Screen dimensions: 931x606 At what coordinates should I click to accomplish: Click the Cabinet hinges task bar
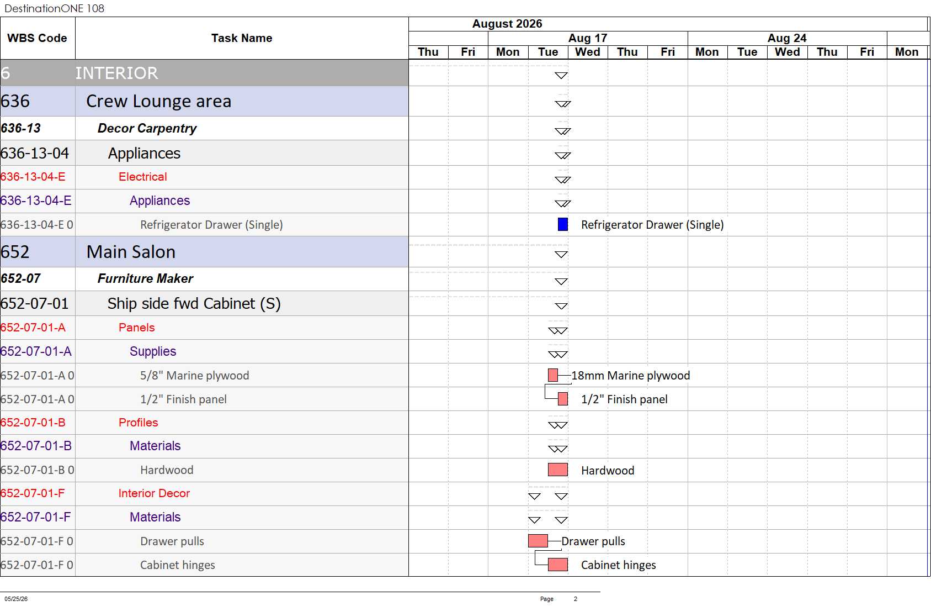click(x=558, y=565)
